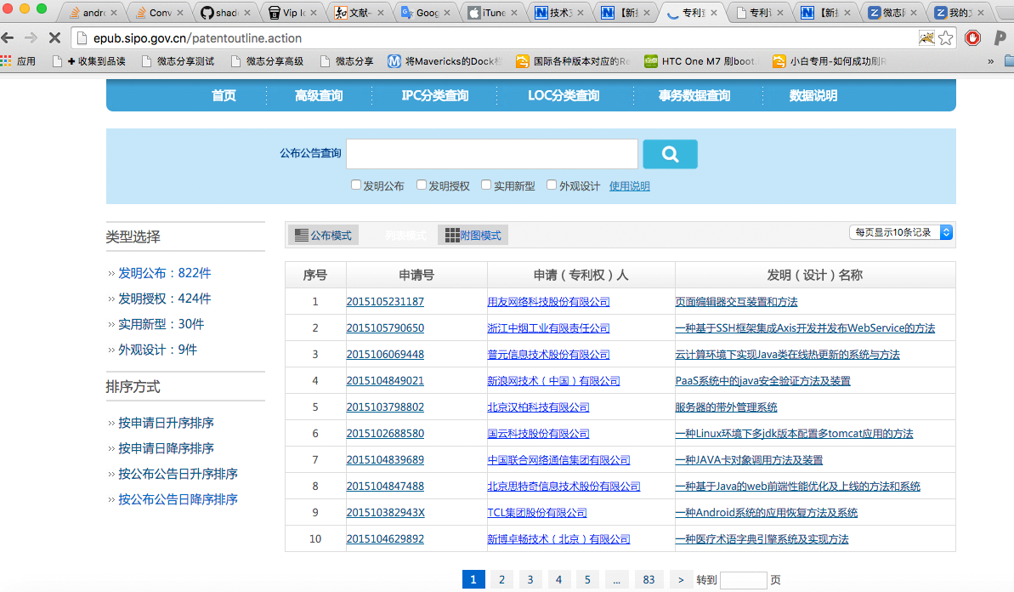Filter by 发明授权：424件
This screenshot has width=1014, height=592.
(164, 299)
